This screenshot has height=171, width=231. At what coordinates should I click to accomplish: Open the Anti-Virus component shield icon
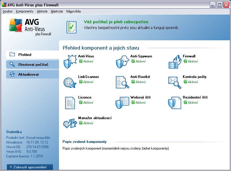click(70, 61)
